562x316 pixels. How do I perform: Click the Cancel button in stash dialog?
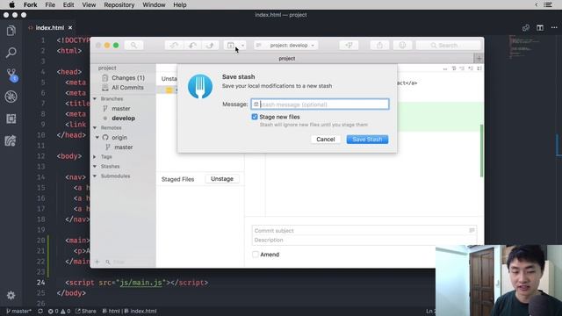click(326, 140)
